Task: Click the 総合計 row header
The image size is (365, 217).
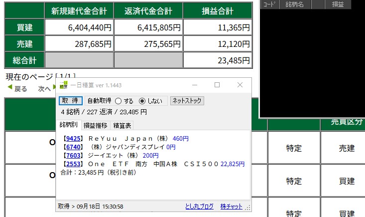Action: [24, 60]
